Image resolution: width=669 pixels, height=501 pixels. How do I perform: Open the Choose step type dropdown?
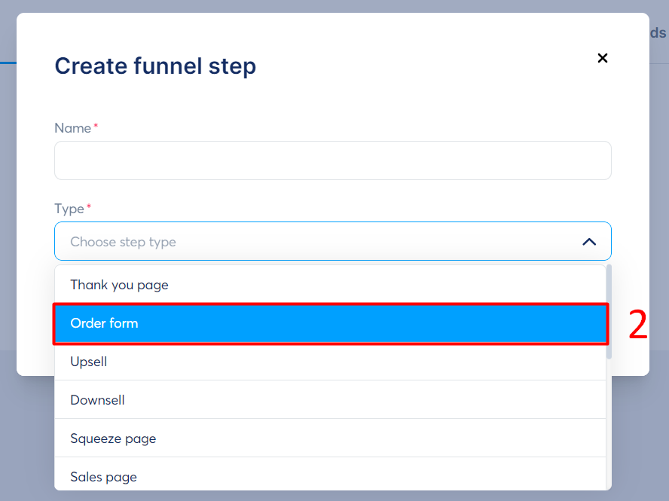pos(332,242)
